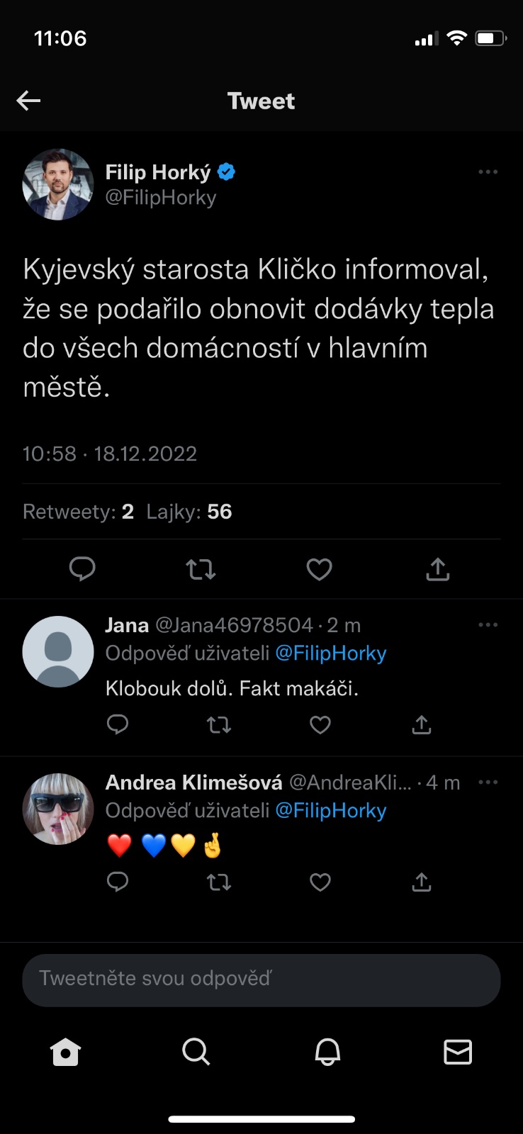Open more options on Jana's reply
Image resolution: width=523 pixels, height=1134 pixels.
click(x=488, y=625)
